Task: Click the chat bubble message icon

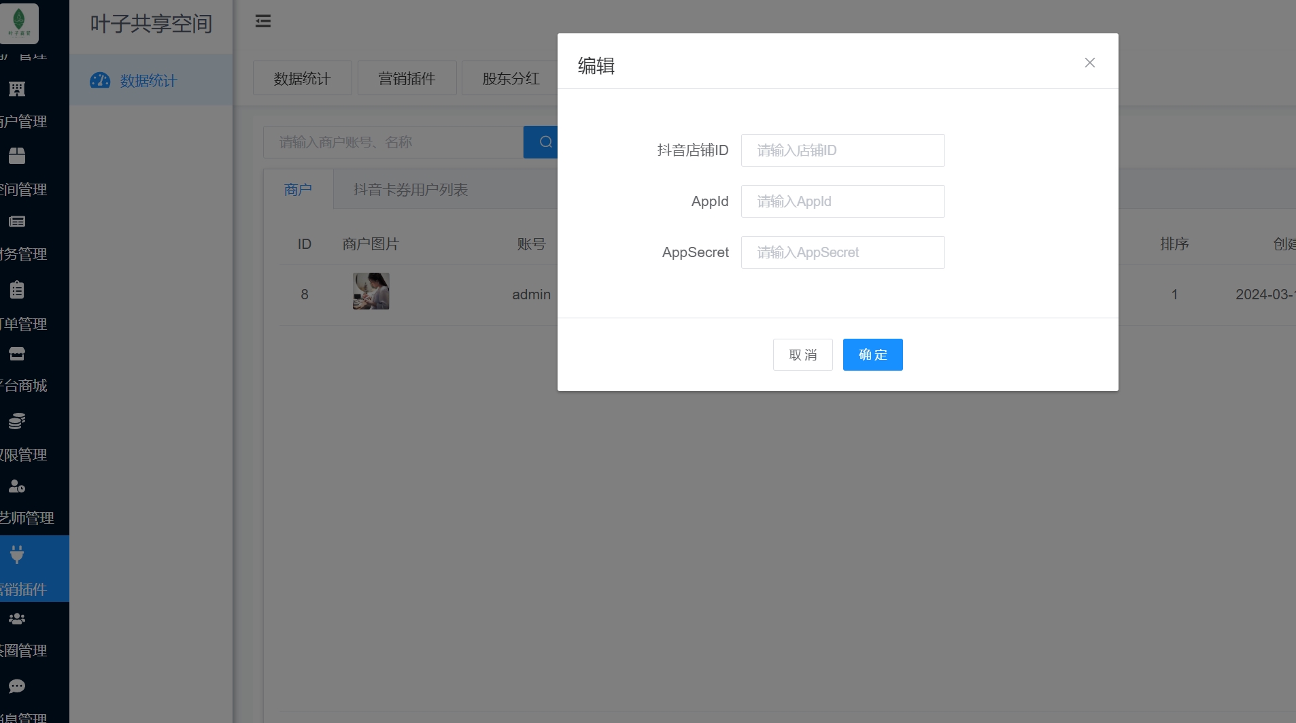Action: tap(17, 686)
